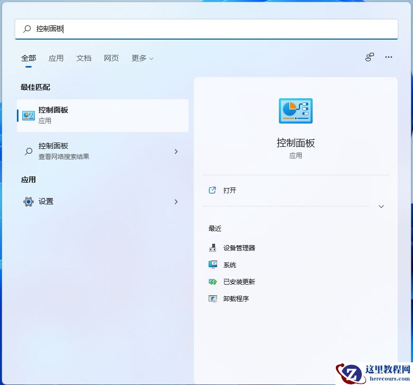
Task: Click the search magnifier icon in search box
Action: (27, 29)
